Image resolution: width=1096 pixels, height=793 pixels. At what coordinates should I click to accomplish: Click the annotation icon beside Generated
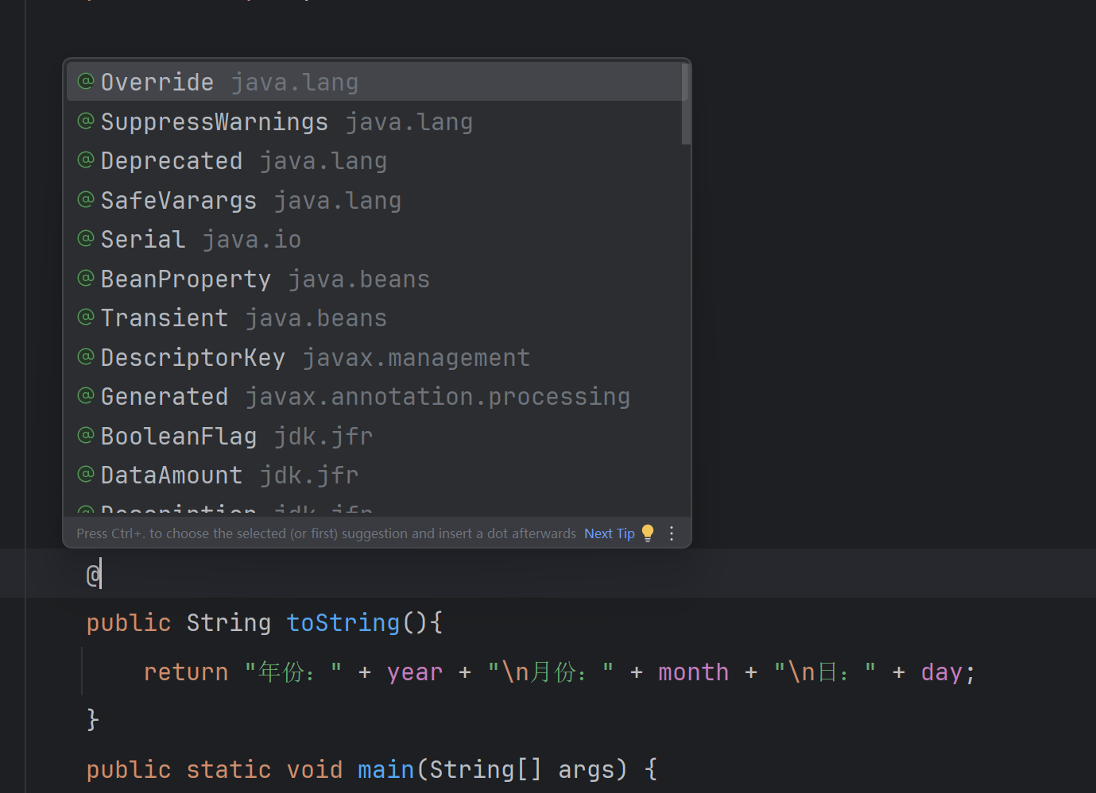pos(86,395)
